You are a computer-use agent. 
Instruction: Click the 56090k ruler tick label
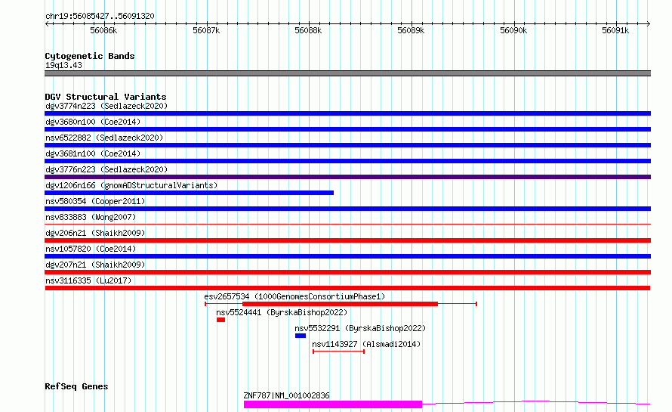513,30
